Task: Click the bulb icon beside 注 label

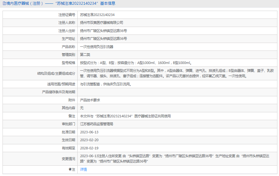Action: (70, 169)
